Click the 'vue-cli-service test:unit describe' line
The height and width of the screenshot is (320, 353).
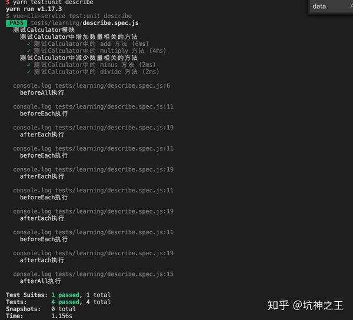[x=69, y=16]
